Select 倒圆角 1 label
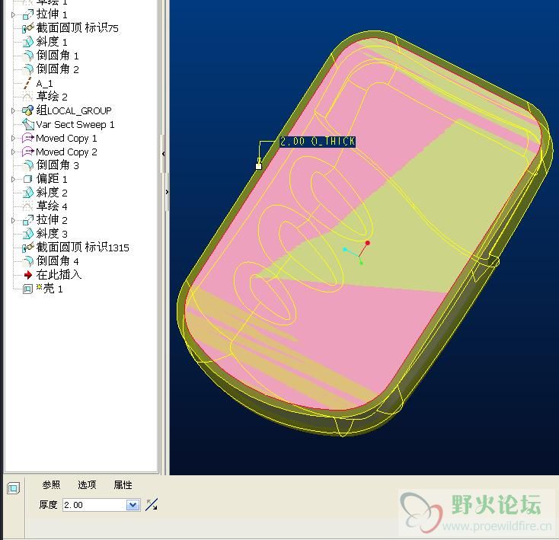 (x=57, y=56)
